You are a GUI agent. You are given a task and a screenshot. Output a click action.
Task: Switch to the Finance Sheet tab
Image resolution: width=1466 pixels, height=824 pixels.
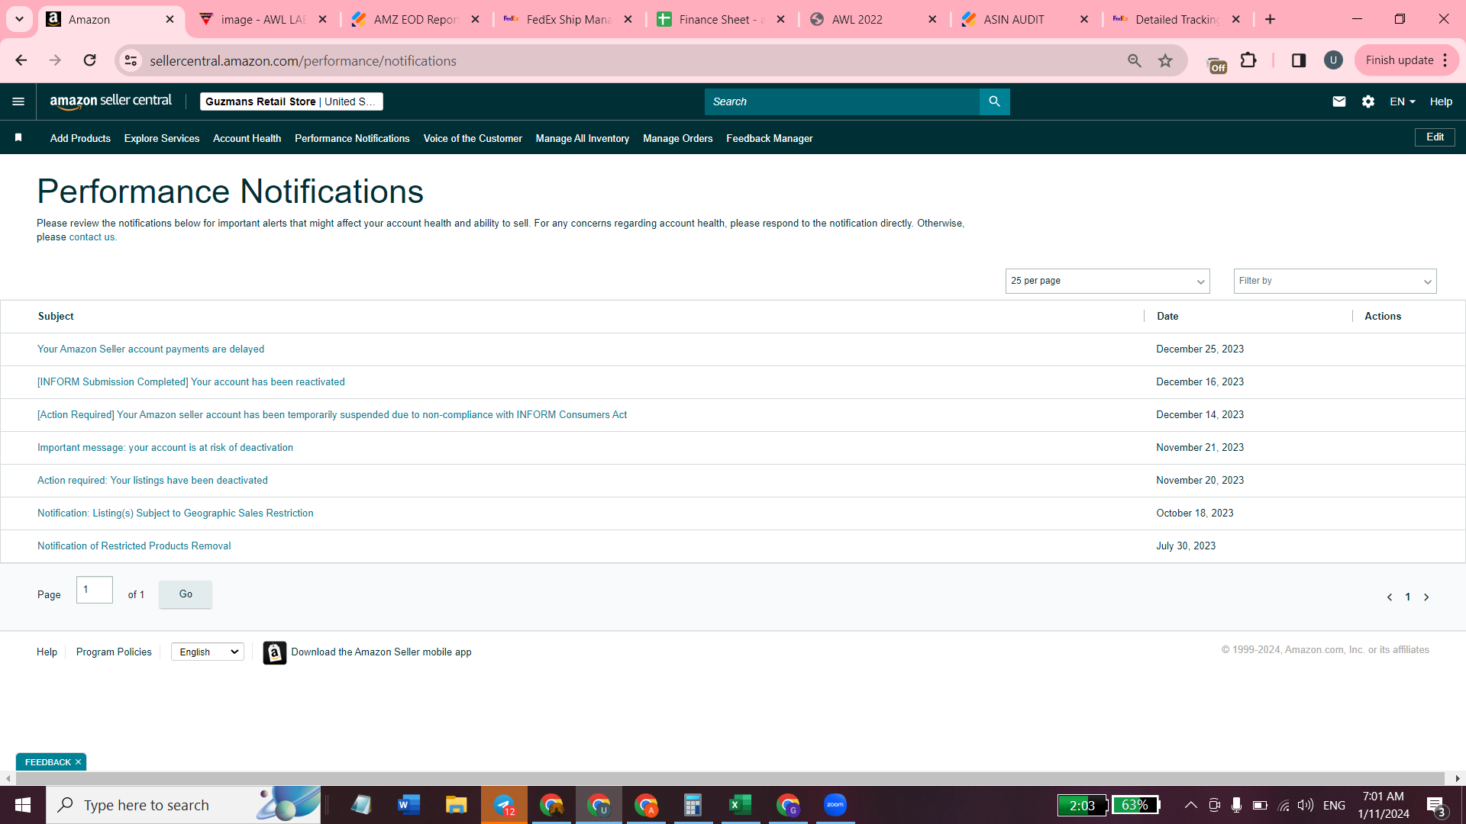click(x=720, y=19)
